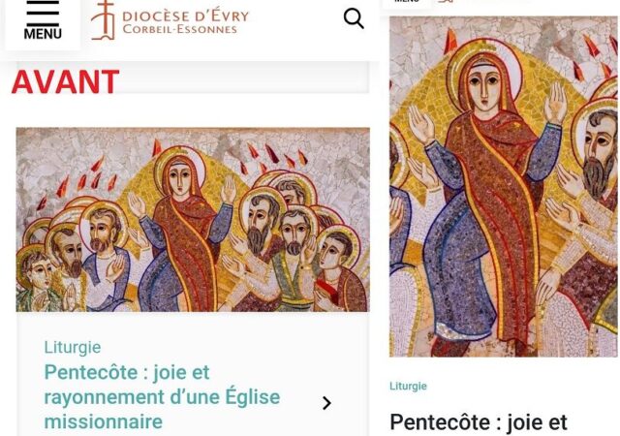This screenshot has width=620, height=436.
Task: Click the red AVANT label
Action: (65, 82)
